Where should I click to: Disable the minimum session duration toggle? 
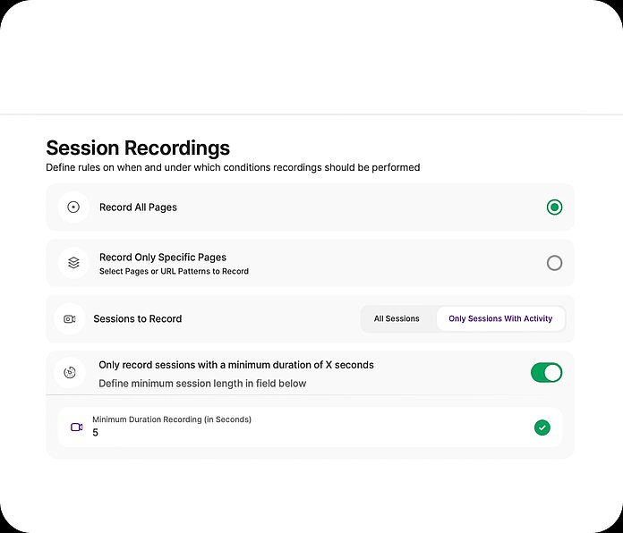click(546, 372)
